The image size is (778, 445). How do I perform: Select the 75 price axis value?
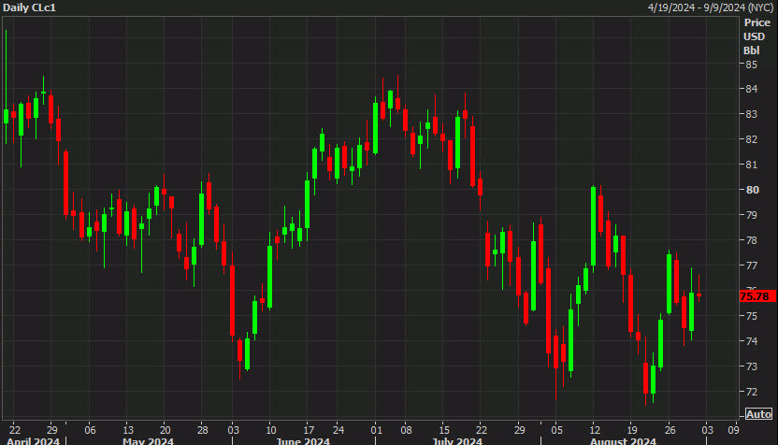(751, 316)
